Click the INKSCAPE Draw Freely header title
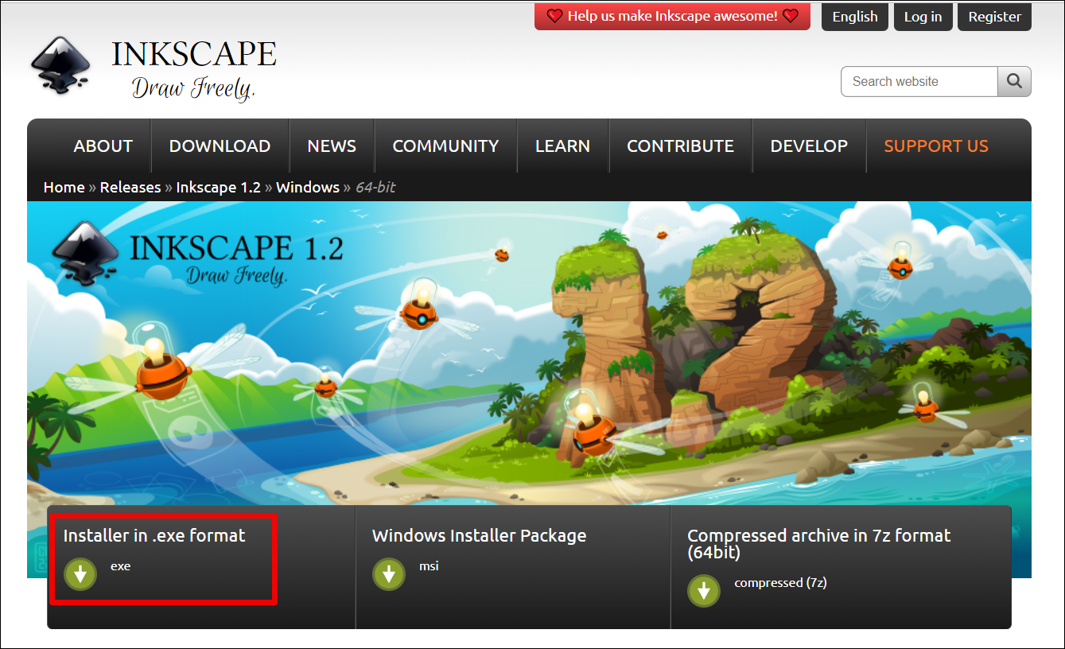This screenshot has width=1065, height=649. (x=194, y=69)
